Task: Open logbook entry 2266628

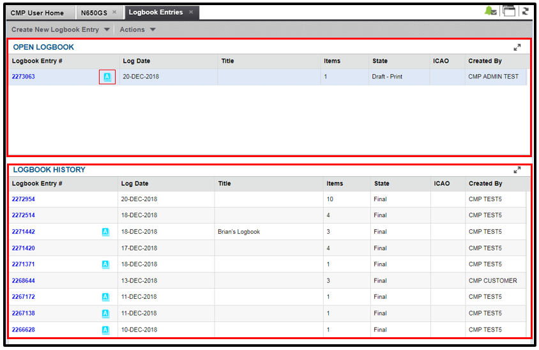Action: click(24, 330)
